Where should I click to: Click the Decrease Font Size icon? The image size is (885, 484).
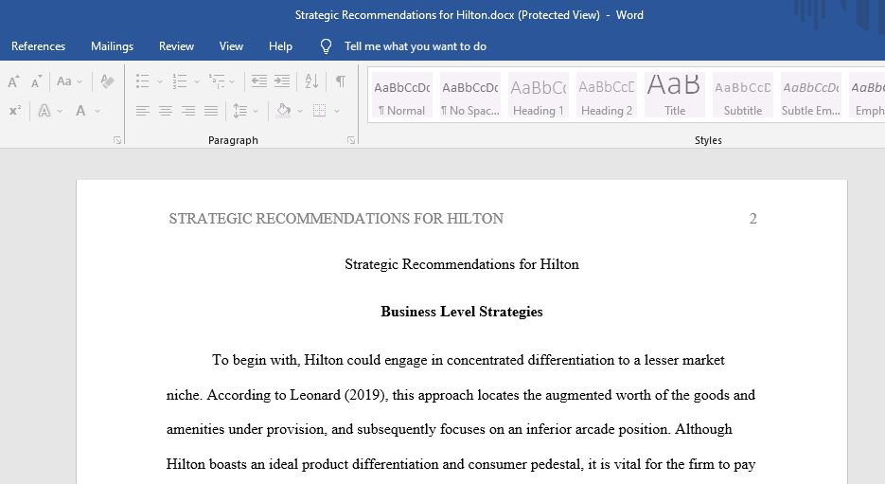[36, 81]
